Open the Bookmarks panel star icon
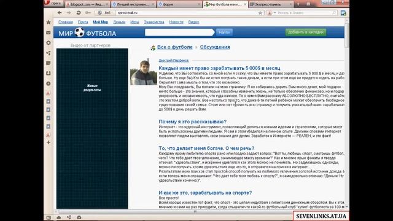The image size is (393, 221). 49,22
